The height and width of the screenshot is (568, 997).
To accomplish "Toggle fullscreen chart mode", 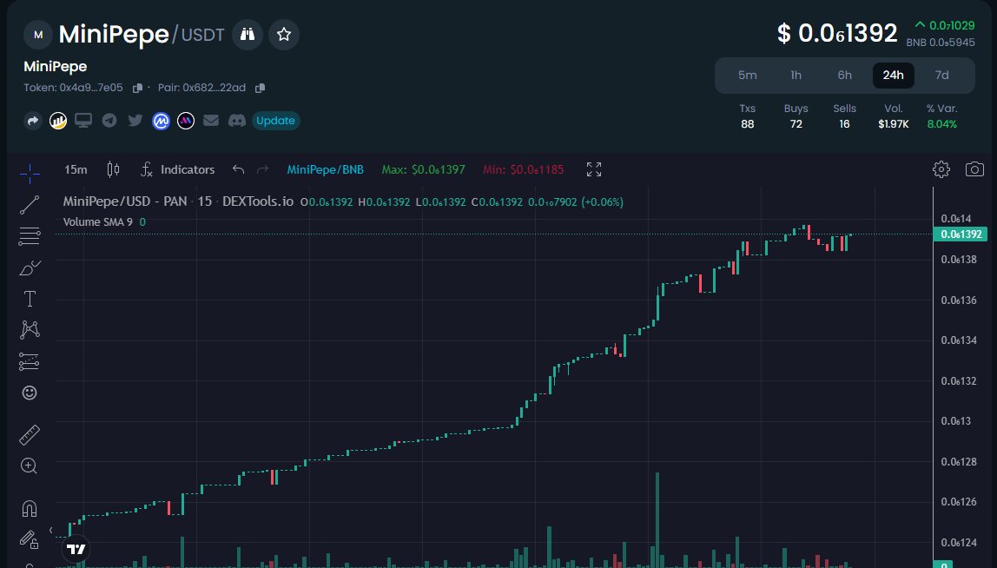I will pyautogui.click(x=594, y=169).
